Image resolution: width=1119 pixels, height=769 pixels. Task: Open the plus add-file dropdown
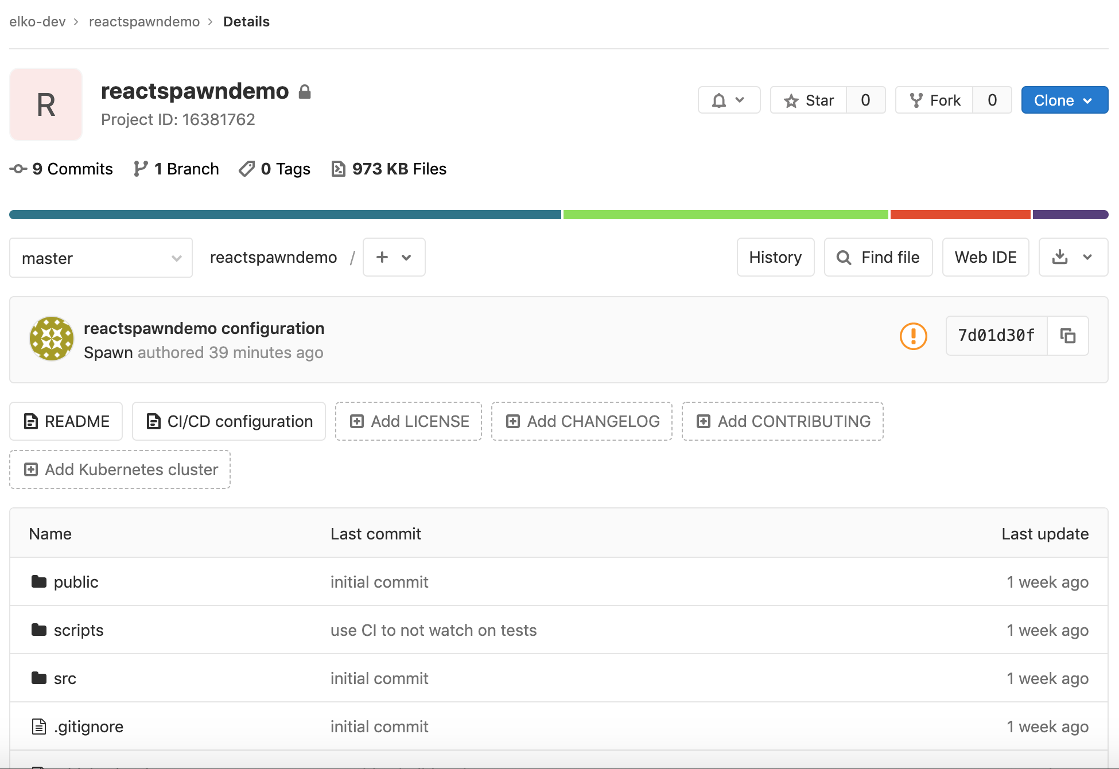tap(394, 257)
